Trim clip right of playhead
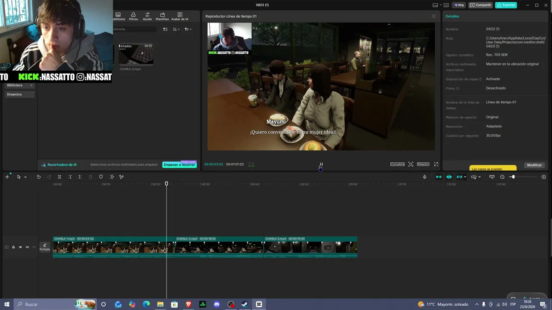 point(80,177)
